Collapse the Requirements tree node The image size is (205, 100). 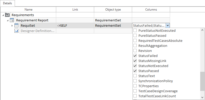pos(3,15)
